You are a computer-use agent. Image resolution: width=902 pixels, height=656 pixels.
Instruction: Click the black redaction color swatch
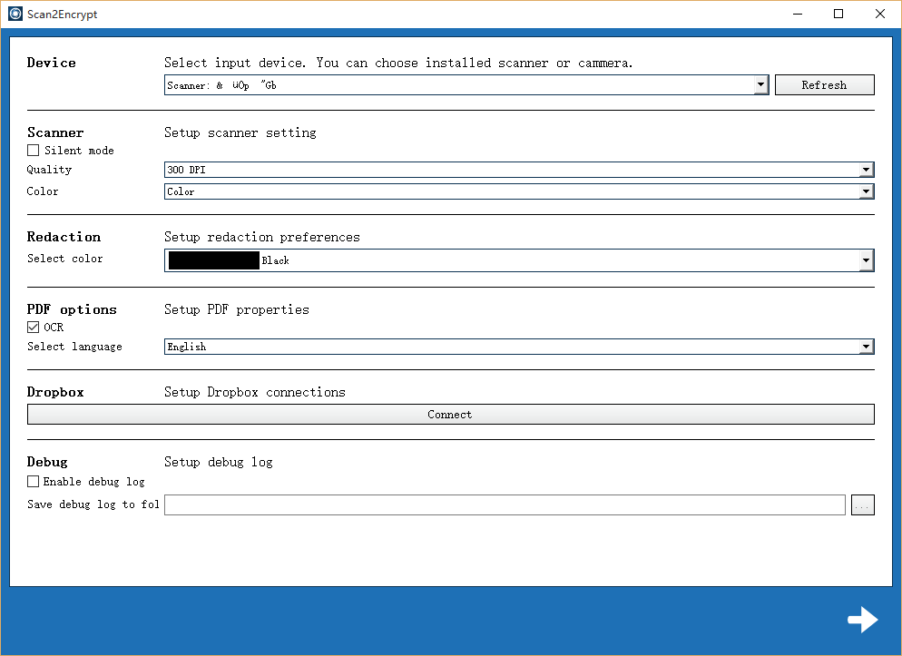[x=211, y=260]
